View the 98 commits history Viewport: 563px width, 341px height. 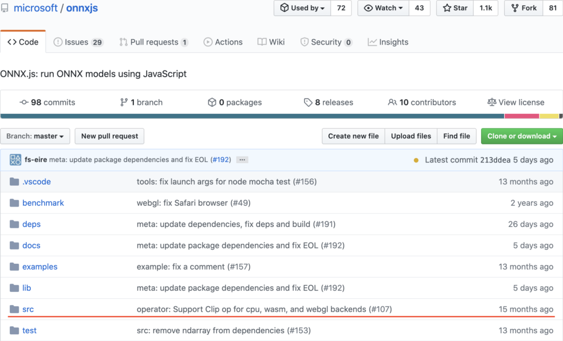coord(47,102)
